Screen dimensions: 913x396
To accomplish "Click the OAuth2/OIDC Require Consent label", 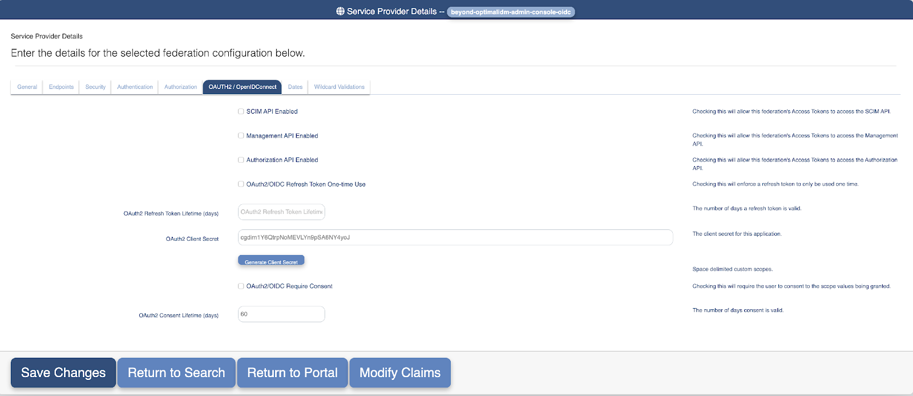I will pyautogui.click(x=289, y=286).
